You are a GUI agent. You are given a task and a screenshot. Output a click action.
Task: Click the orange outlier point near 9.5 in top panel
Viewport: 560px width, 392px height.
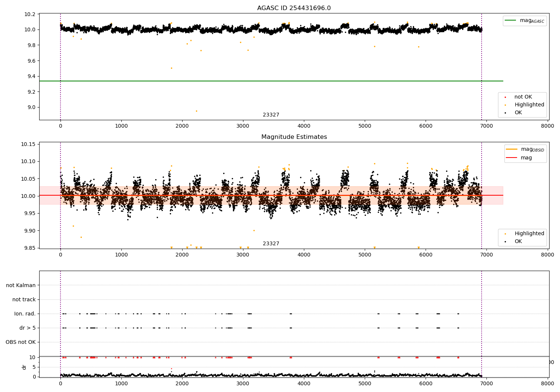(171, 68)
